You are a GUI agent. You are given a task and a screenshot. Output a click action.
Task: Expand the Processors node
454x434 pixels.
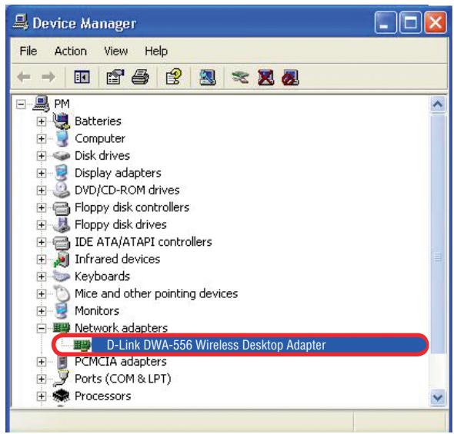pyautogui.click(x=41, y=396)
